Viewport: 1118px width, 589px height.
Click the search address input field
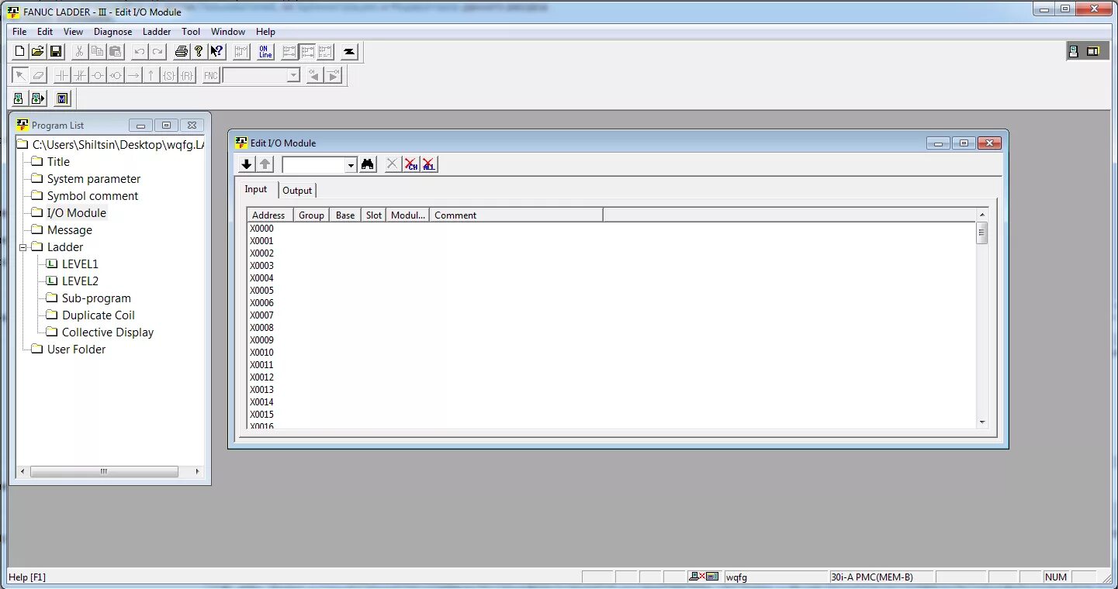(313, 165)
